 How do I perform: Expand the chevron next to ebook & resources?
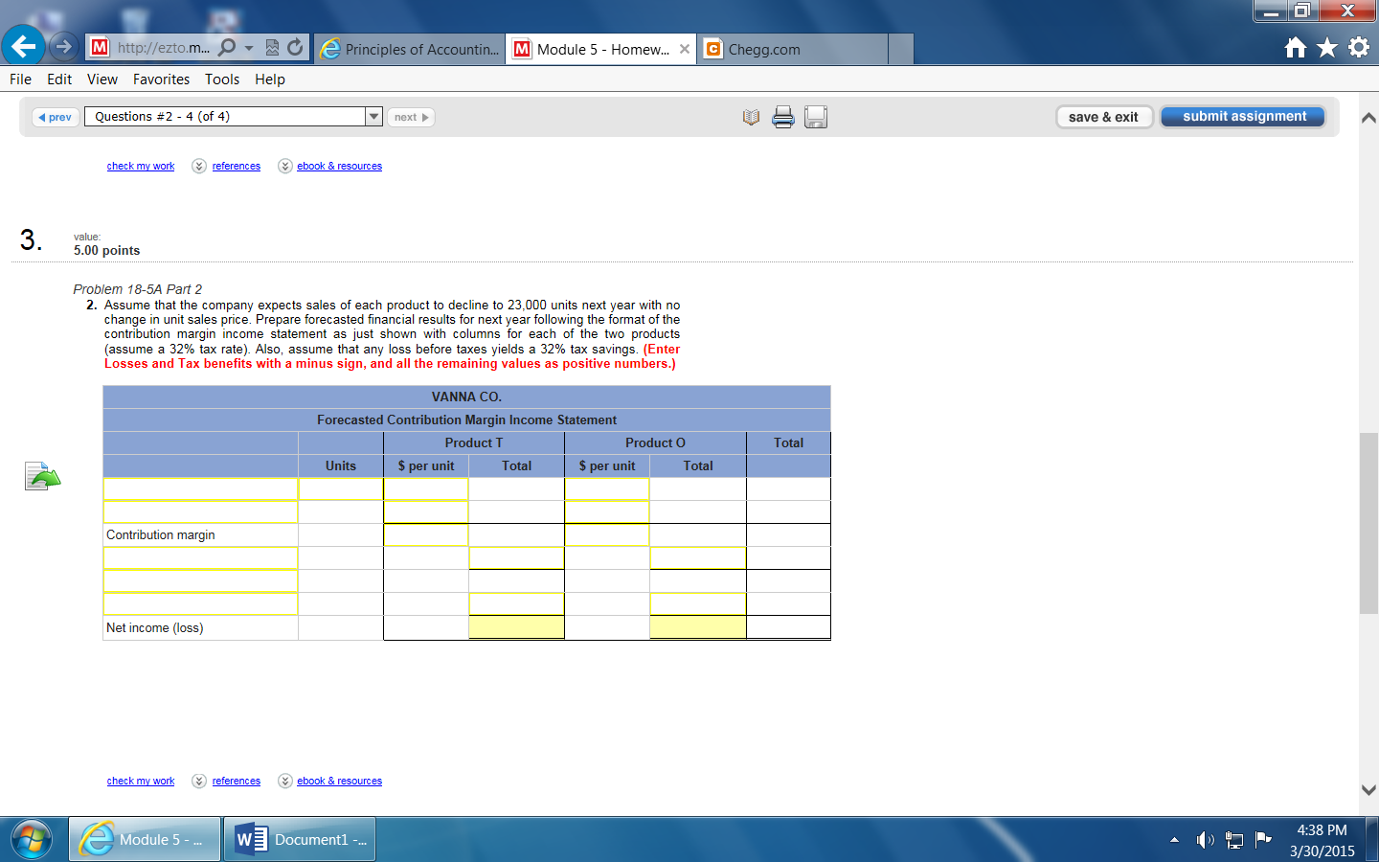(x=284, y=166)
